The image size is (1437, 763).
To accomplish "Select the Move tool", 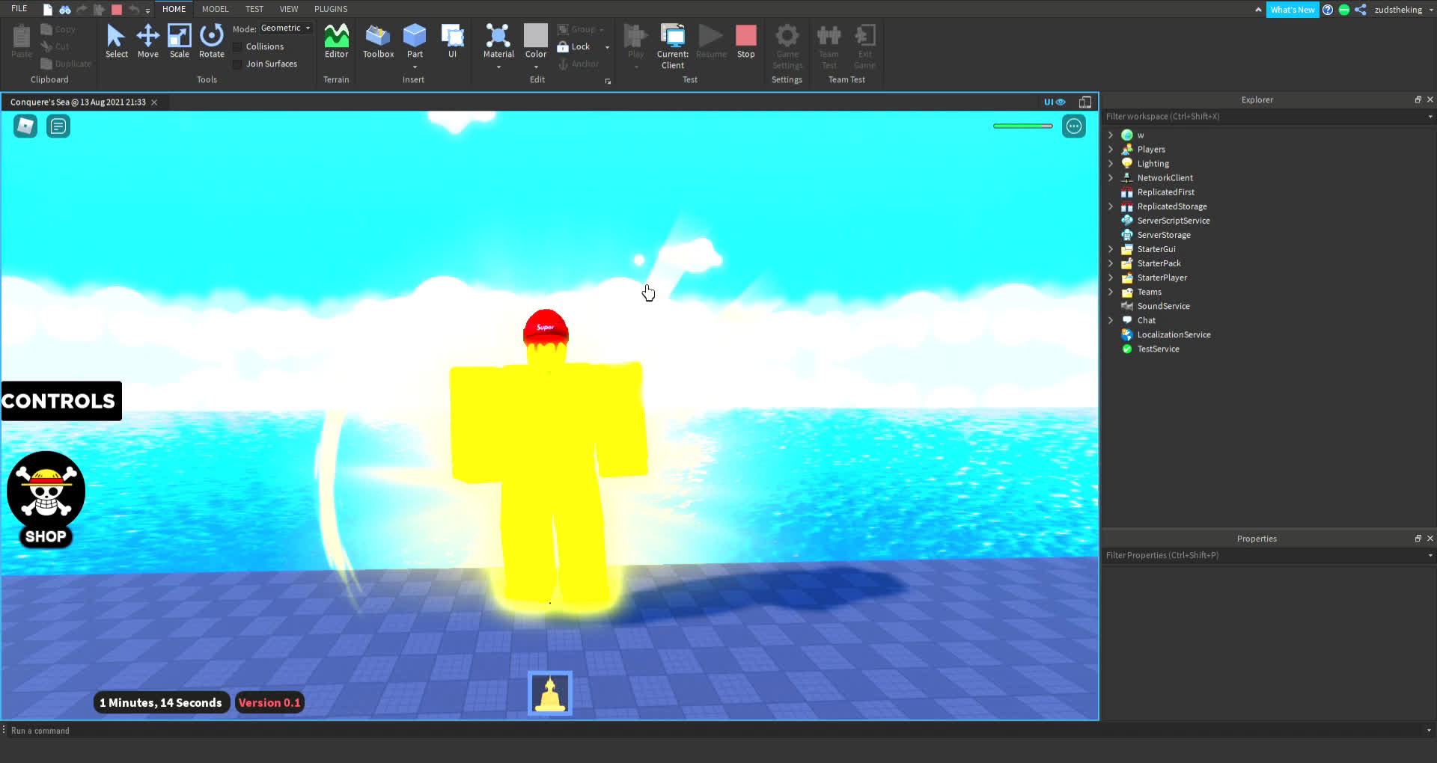I will pos(147,41).
